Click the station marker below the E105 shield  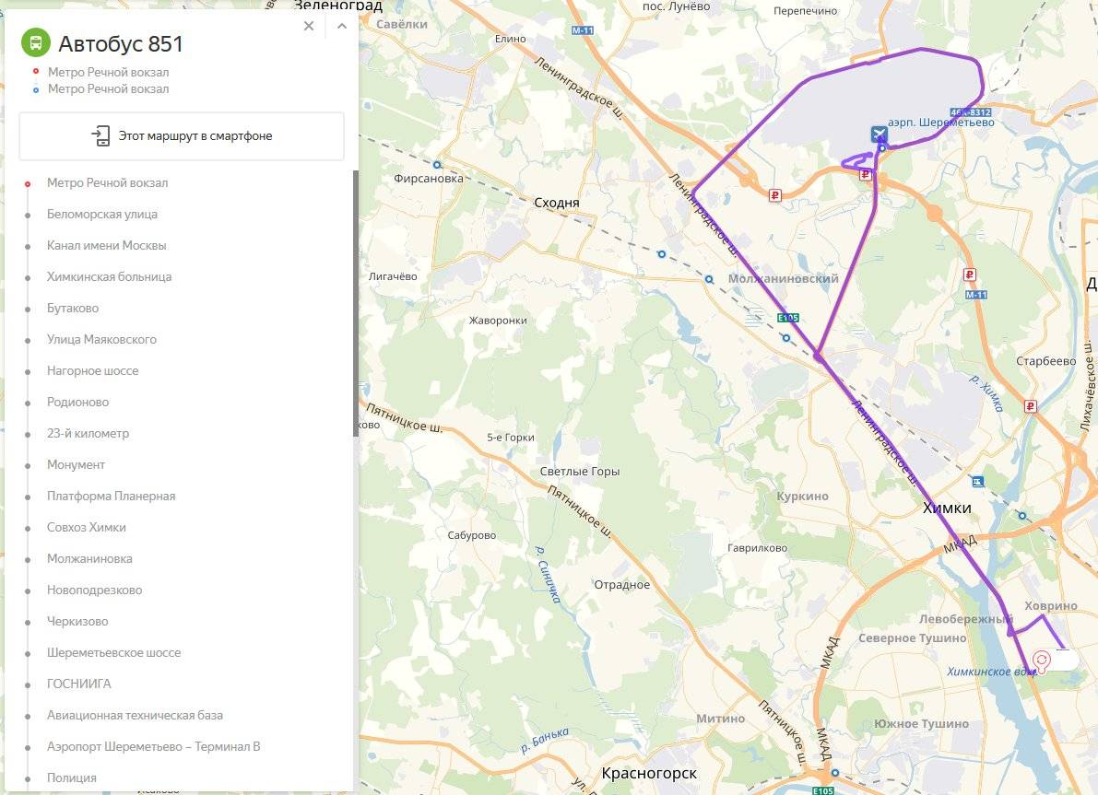785,338
